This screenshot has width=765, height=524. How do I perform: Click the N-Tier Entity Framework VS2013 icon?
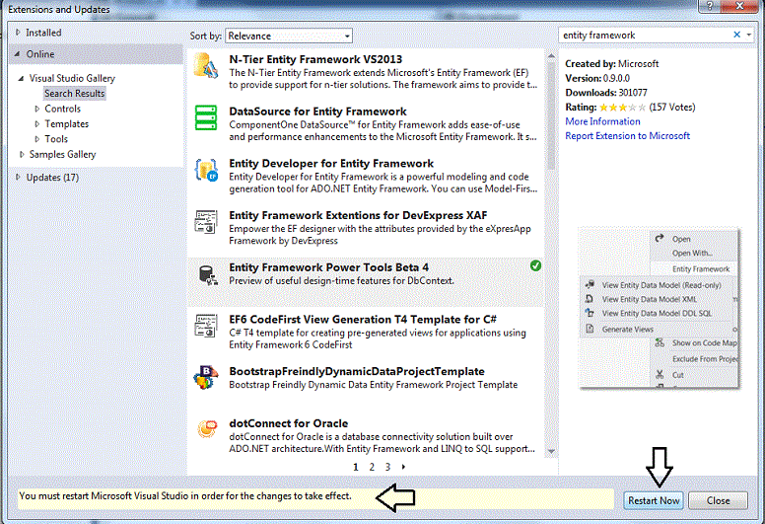[x=205, y=66]
